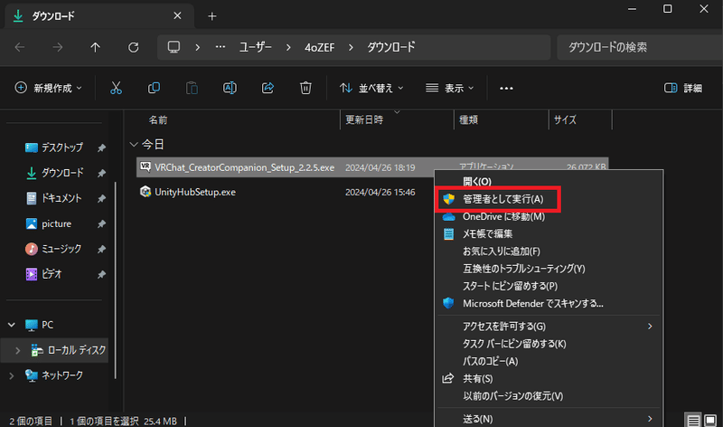
Task: Switch to large thumbnails view icon in status bar
Action: pos(710,421)
